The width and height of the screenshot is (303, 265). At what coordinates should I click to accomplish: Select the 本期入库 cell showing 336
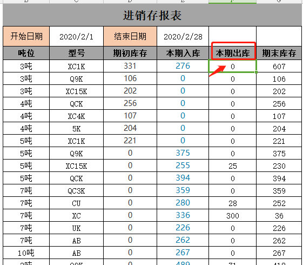[x=183, y=215]
